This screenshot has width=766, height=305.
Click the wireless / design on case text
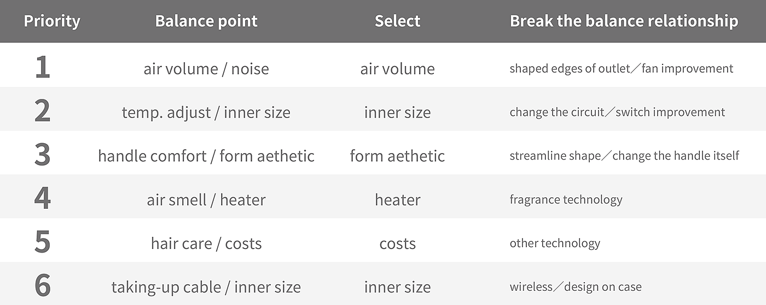(576, 287)
